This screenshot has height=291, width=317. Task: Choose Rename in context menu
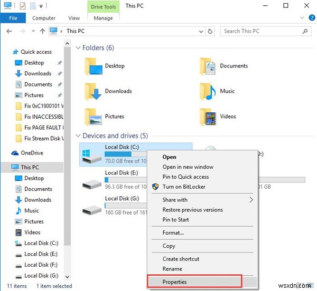pyautogui.click(x=202, y=269)
